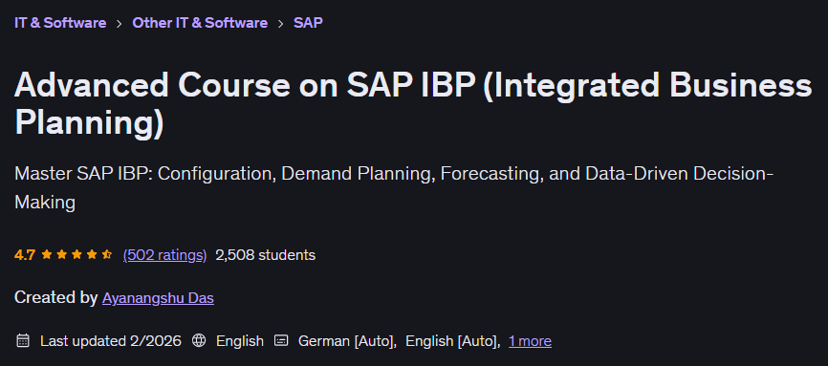Open the Other IT & Software breadcrumb
Viewport: 828px width, 366px height.
click(x=200, y=23)
